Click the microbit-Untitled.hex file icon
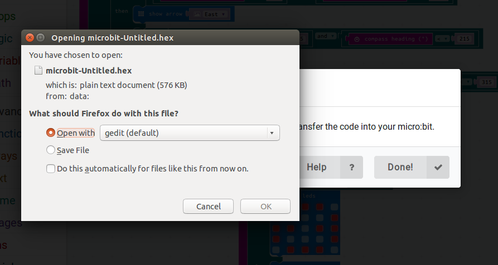This screenshot has height=265, width=498. (x=38, y=70)
